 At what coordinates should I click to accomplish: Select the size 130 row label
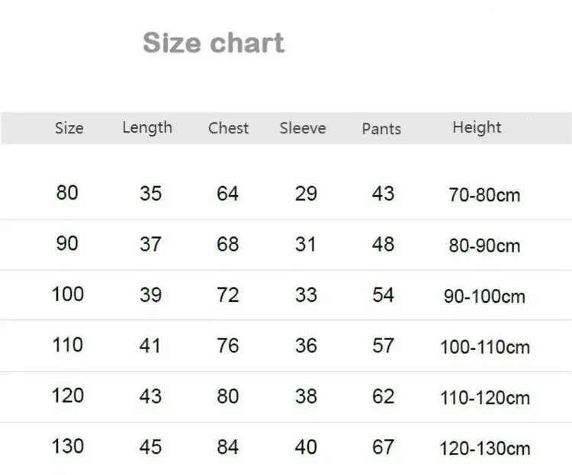pyautogui.click(x=67, y=446)
